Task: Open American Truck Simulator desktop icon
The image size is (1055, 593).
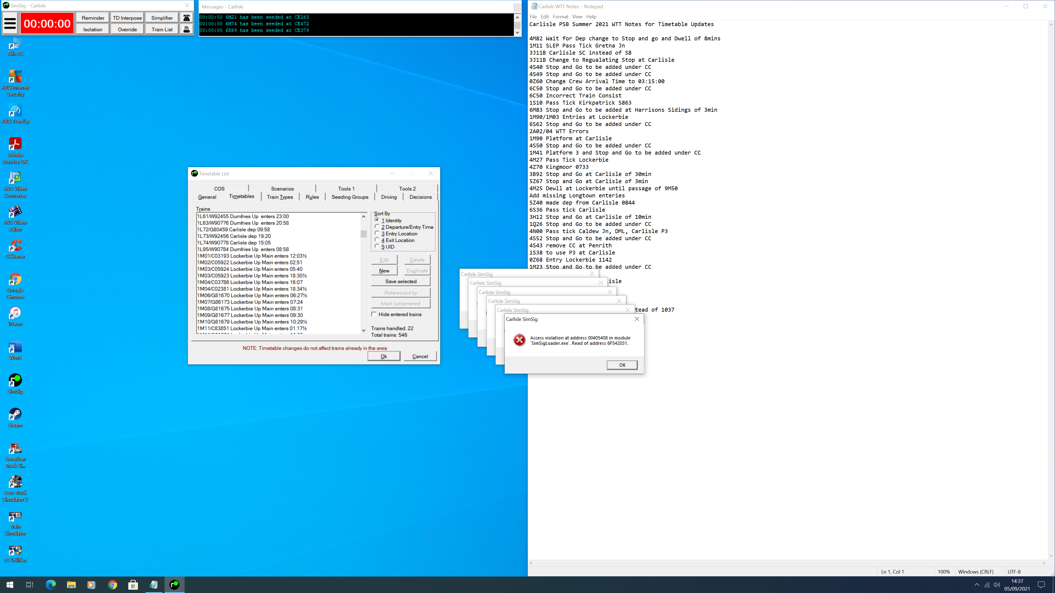Action: pyautogui.click(x=15, y=455)
